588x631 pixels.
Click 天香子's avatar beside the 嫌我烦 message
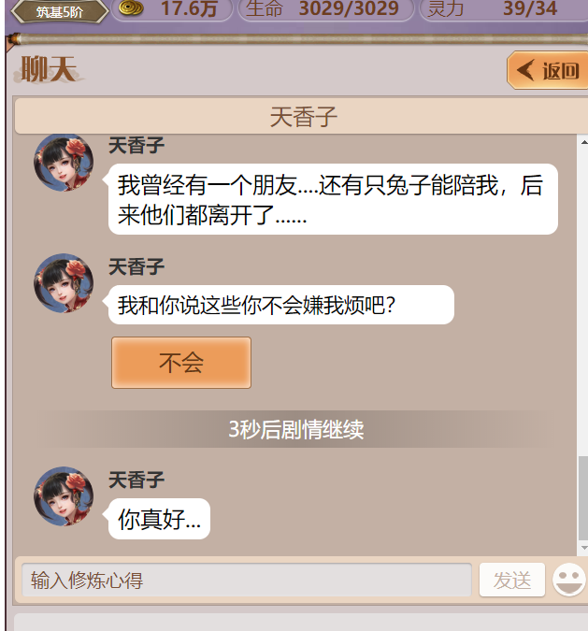click(x=64, y=283)
